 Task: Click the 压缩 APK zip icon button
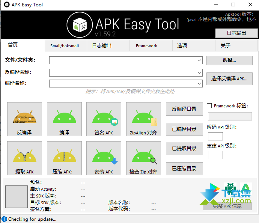click(64, 158)
